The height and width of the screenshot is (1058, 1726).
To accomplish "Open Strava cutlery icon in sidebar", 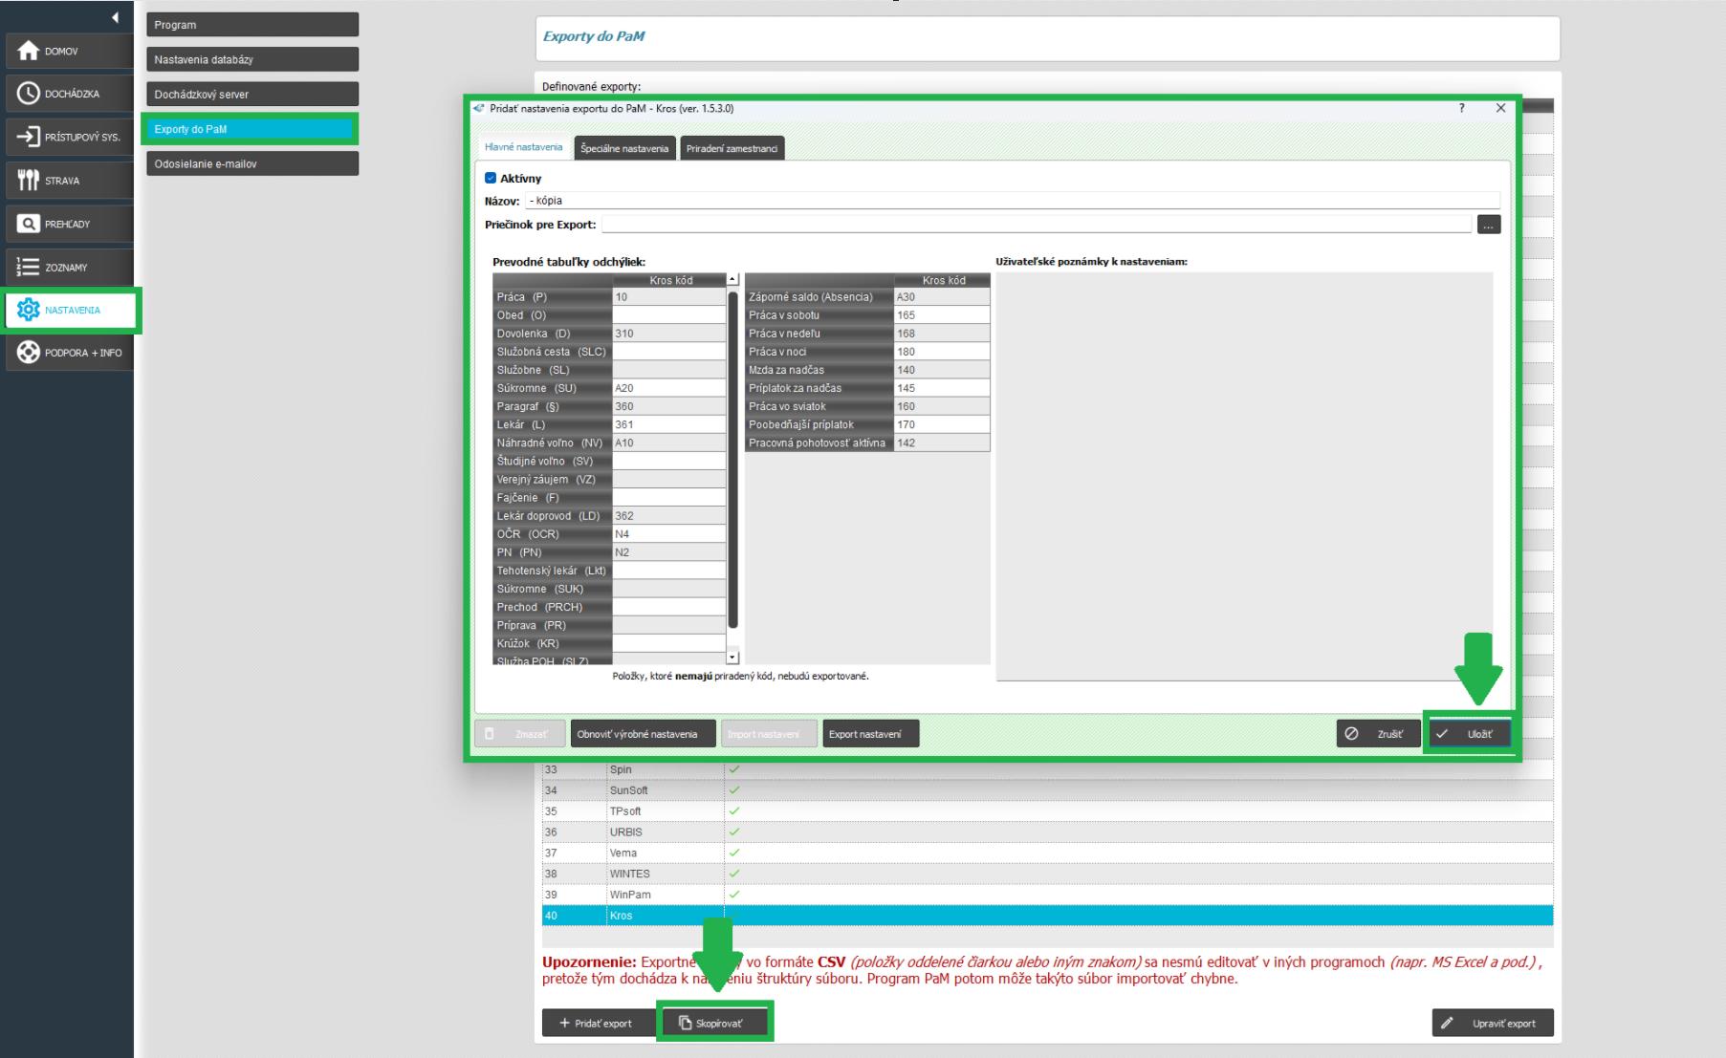I will click(29, 180).
